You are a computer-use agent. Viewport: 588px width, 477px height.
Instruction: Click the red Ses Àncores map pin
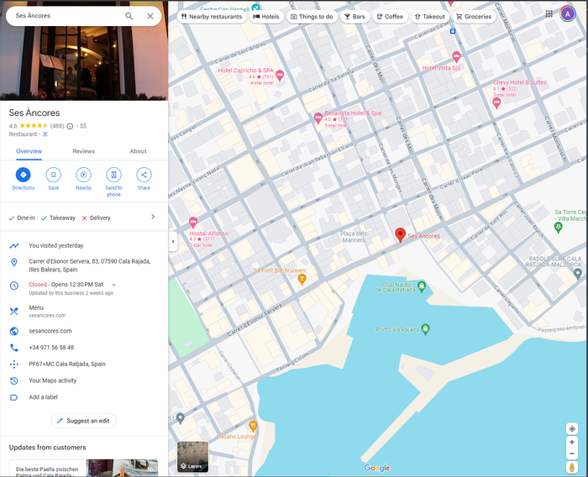tap(400, 235)
